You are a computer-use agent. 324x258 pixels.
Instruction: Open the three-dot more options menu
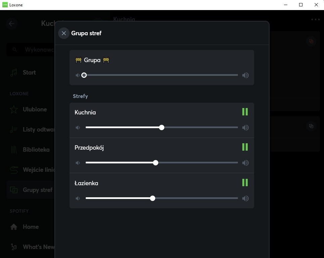(x=316, y=19)
